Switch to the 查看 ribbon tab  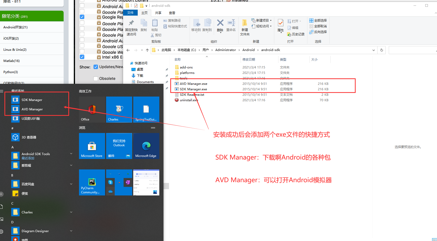[x=172, y=13]
